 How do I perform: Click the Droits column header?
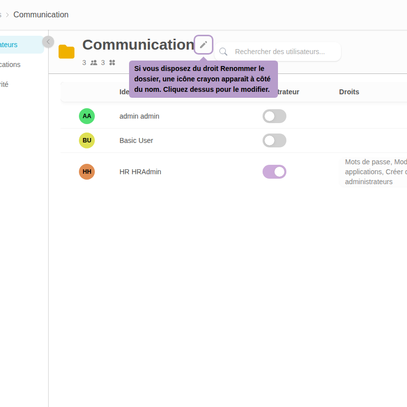(349, 92)
